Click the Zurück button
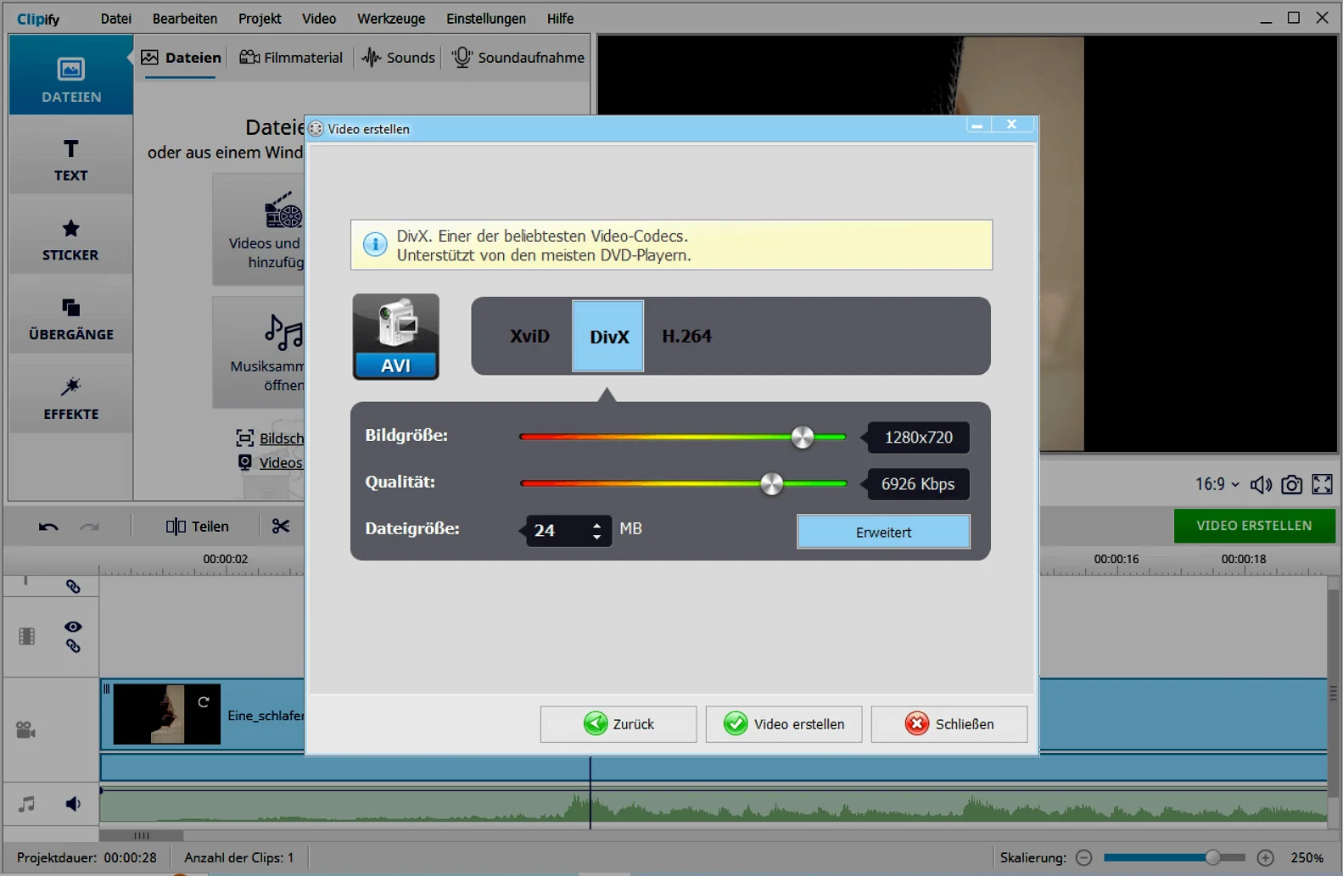 pos(618,724)
